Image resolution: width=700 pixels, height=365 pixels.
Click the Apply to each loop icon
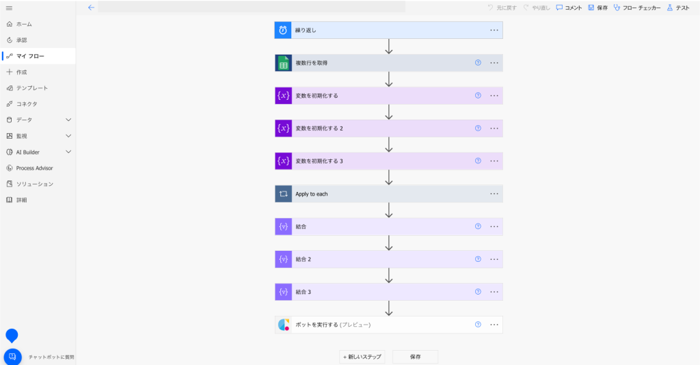click(x=283, y=194)
